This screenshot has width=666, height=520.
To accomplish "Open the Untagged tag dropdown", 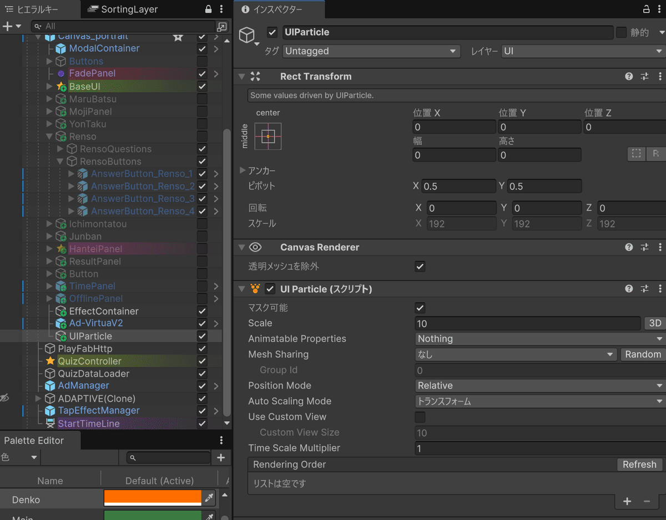I will [x=371, y=50].
